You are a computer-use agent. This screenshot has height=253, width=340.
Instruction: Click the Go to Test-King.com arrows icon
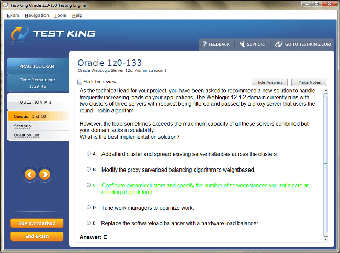click(279, 44)
